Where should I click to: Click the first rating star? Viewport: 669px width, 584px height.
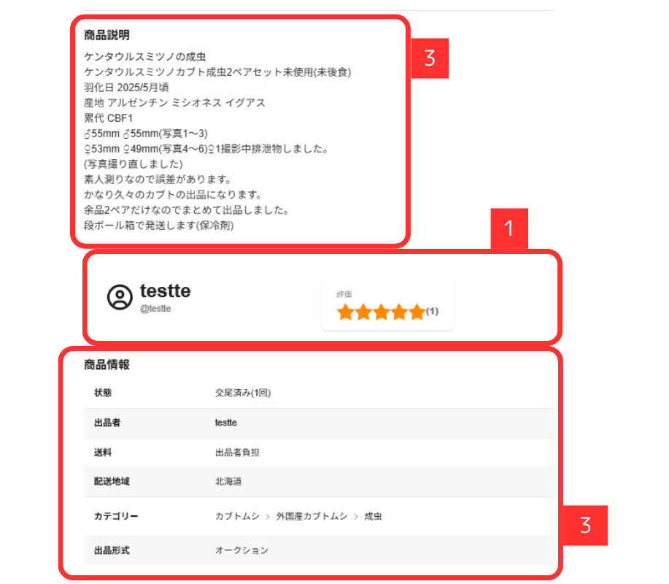[345, 313]
